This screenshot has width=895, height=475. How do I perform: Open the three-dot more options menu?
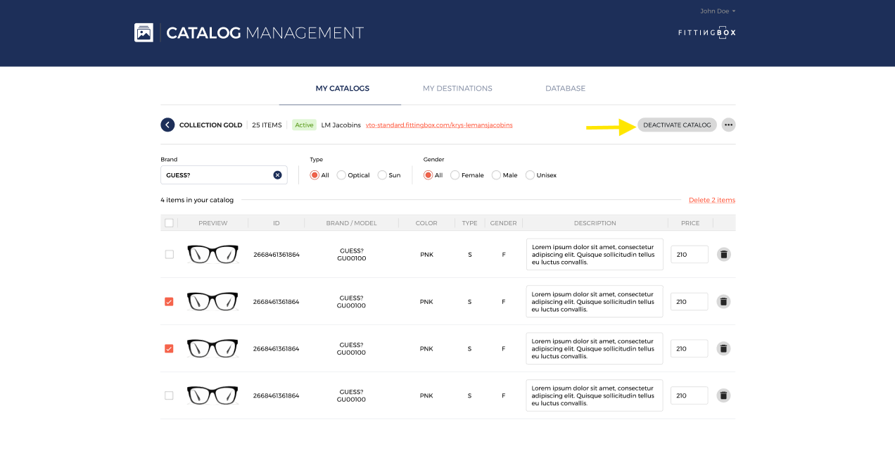(x=728, y=125)
